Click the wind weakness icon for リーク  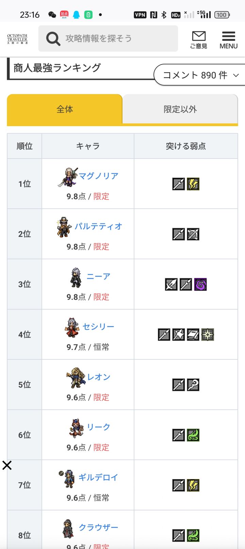[x=193, y=435]
